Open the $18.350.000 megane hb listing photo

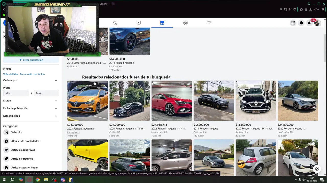tap(256, 101)
